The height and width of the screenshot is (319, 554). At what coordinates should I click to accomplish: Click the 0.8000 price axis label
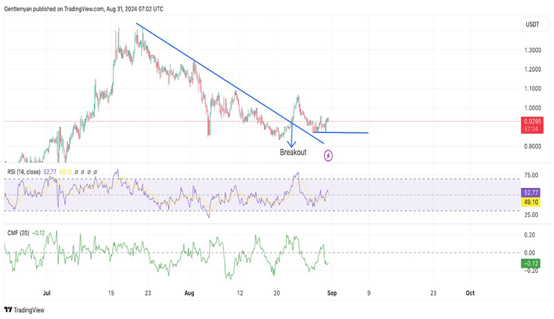pos(533,146)
